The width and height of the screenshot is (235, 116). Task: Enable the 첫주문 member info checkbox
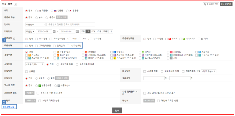coord(26,71)
